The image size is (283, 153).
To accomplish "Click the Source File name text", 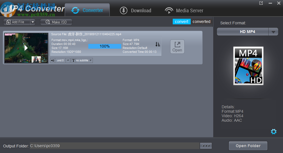I will click(x=86, y=34).
